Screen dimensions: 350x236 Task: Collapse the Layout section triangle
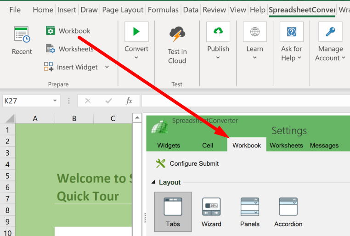pyautogui.click(x=153, y=182)
